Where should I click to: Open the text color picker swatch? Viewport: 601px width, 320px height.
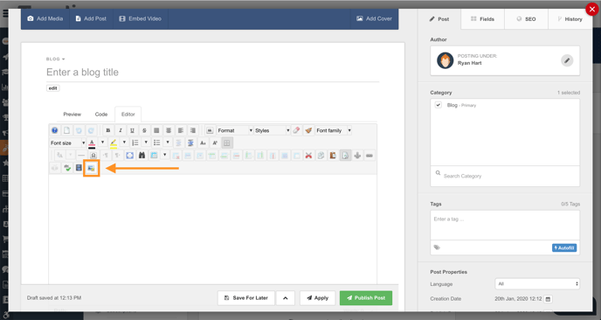[92, 143]
